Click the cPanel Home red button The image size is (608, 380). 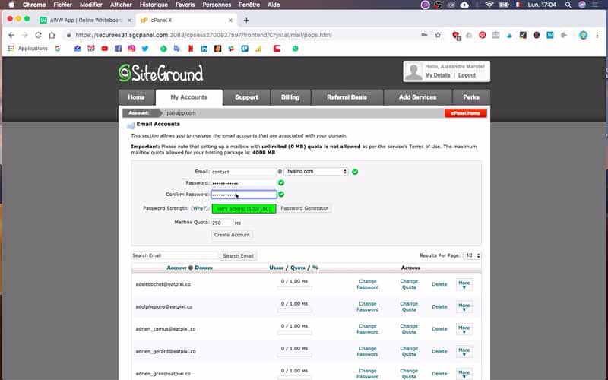point(466,113)
